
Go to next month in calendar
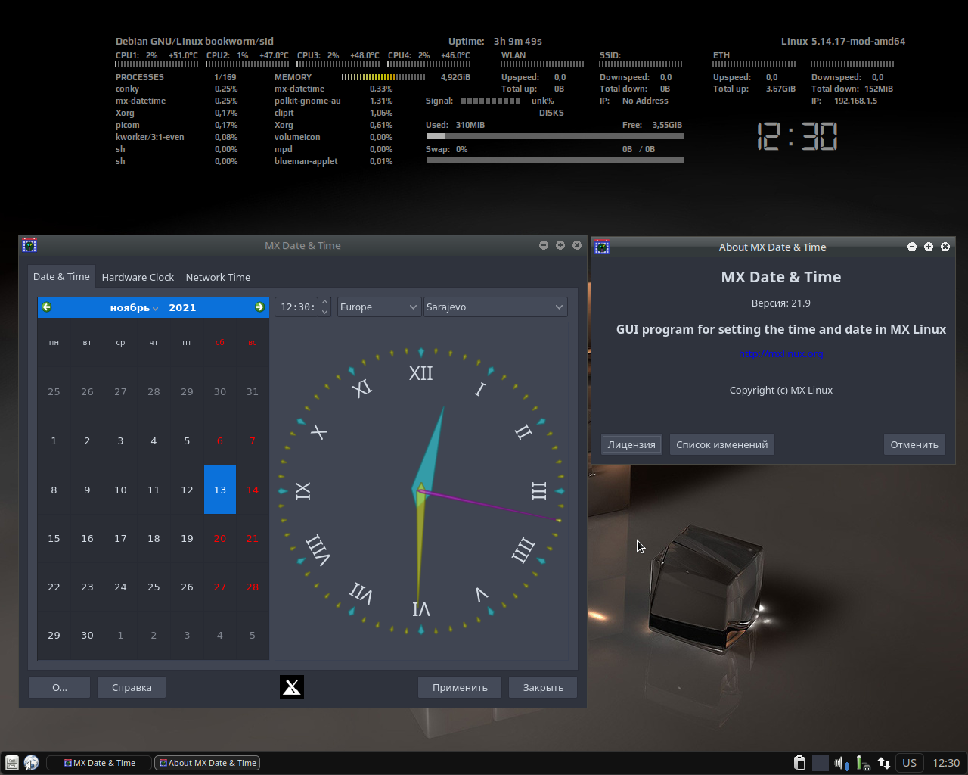(259, 307)
